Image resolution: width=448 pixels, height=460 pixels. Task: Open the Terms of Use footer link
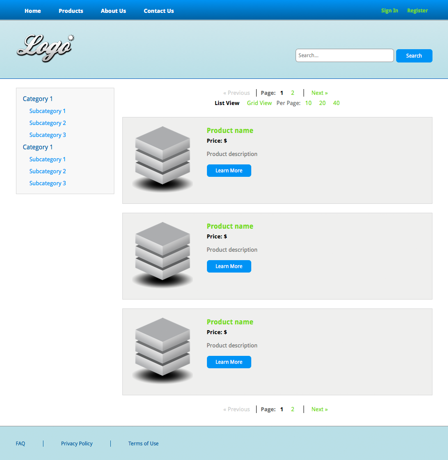tap(143, 444)
